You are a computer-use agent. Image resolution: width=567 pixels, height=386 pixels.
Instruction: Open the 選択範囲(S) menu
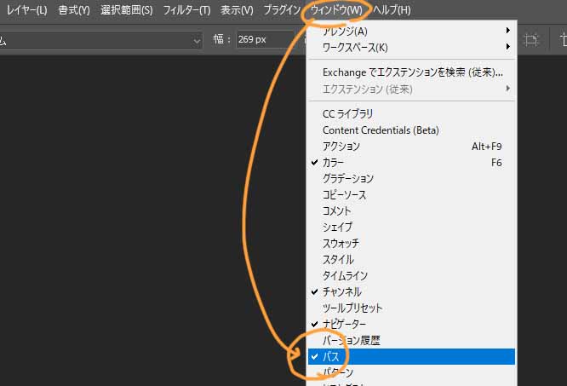pyautogui.click(x=126, y=10)
